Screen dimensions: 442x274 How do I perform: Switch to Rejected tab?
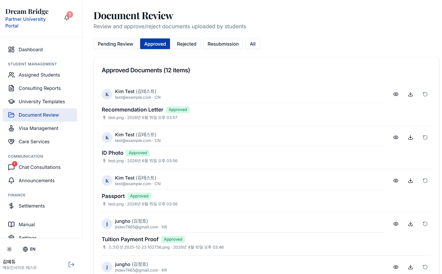click(x=187, y=44)
